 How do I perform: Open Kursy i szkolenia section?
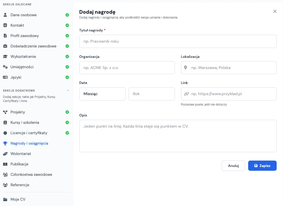(x=36, y=123)
